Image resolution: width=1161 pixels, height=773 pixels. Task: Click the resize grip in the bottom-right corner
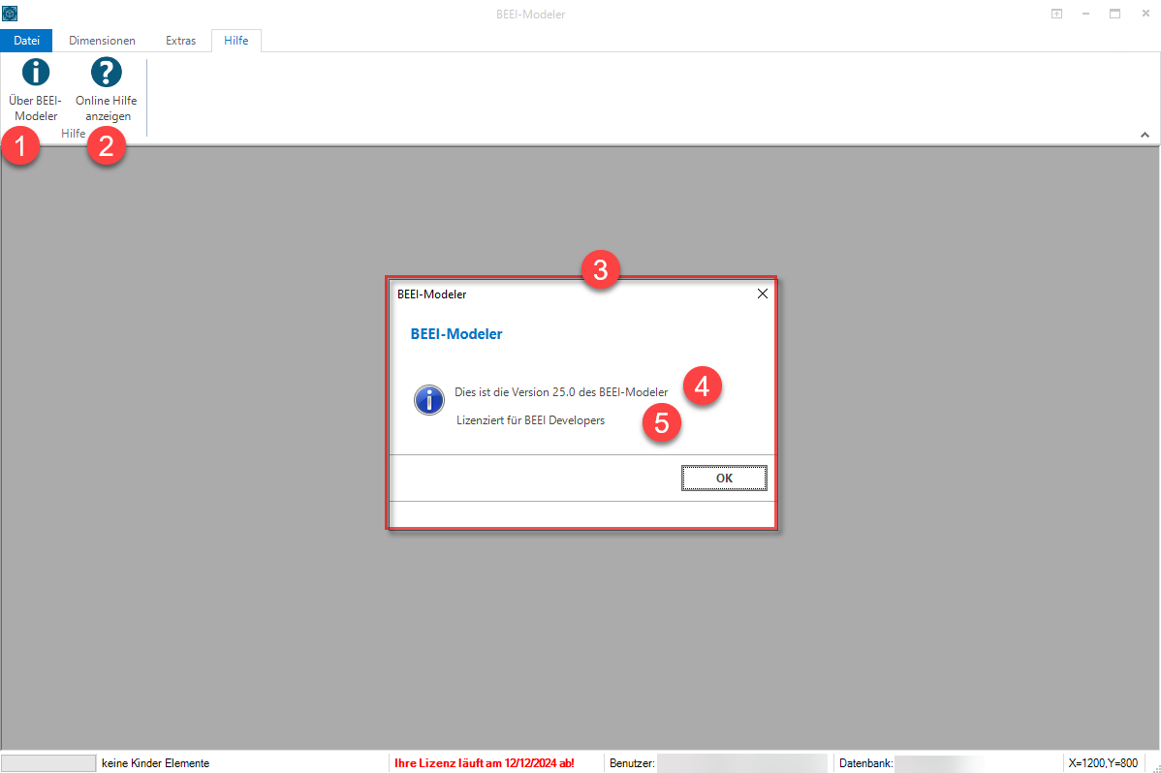tap(1155, 767)
